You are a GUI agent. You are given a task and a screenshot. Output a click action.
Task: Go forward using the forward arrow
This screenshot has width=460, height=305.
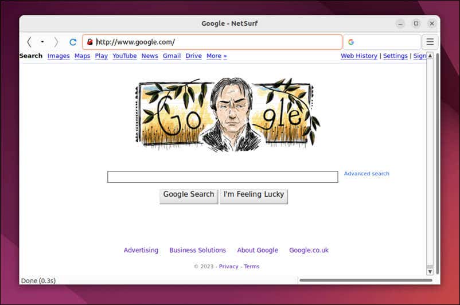(56, 42)
